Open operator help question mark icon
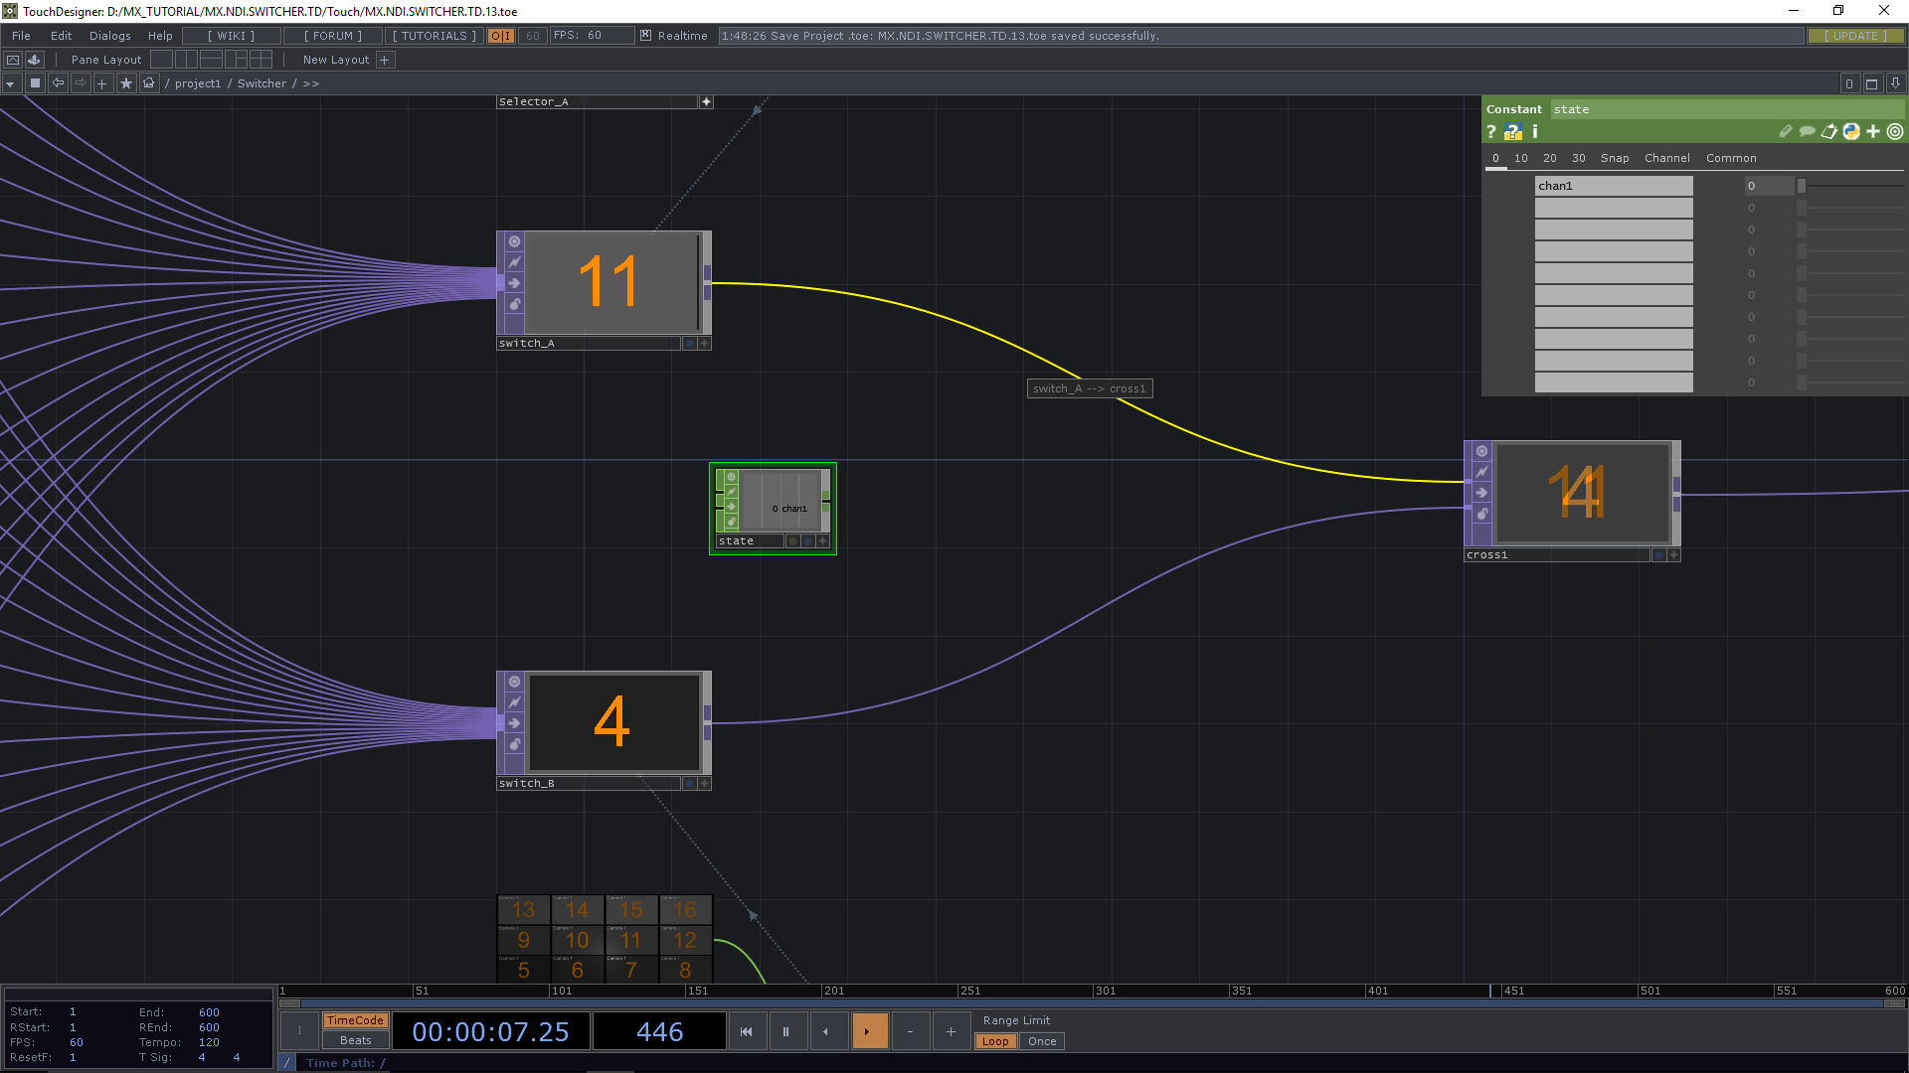The width and height of the screenshot is (1909, 1073). [1490, 131]
